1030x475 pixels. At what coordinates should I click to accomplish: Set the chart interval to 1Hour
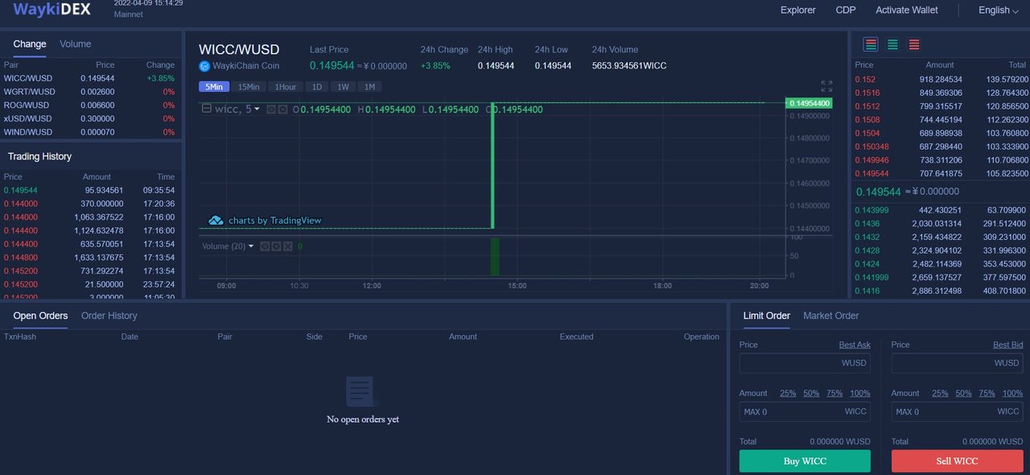(286, 87)
